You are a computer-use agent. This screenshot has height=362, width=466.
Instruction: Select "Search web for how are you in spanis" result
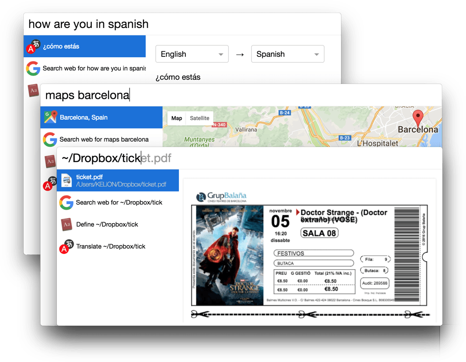(94, 68)
